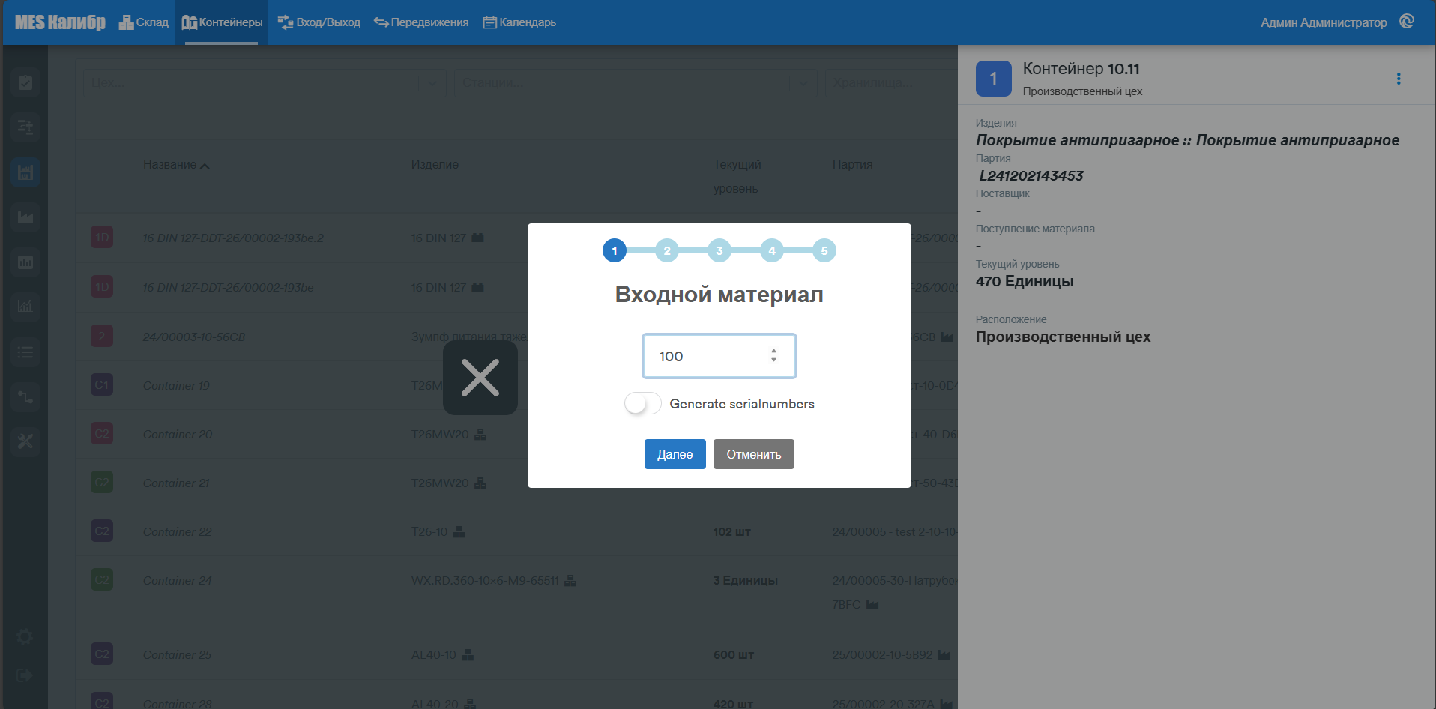Screen dimensions: 1436x709
Task: Click the Изделие column header
Action: click(x=435, y=164)
